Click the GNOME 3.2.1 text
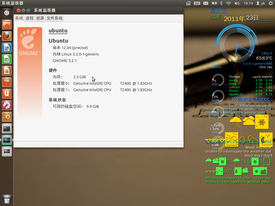275x206 pixels. [65, 61]
